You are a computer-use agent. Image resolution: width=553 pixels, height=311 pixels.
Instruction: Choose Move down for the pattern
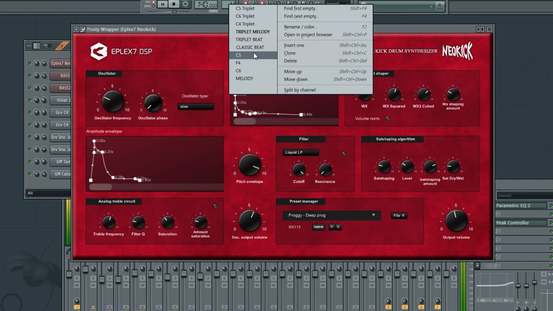click(x=325, y=79)
